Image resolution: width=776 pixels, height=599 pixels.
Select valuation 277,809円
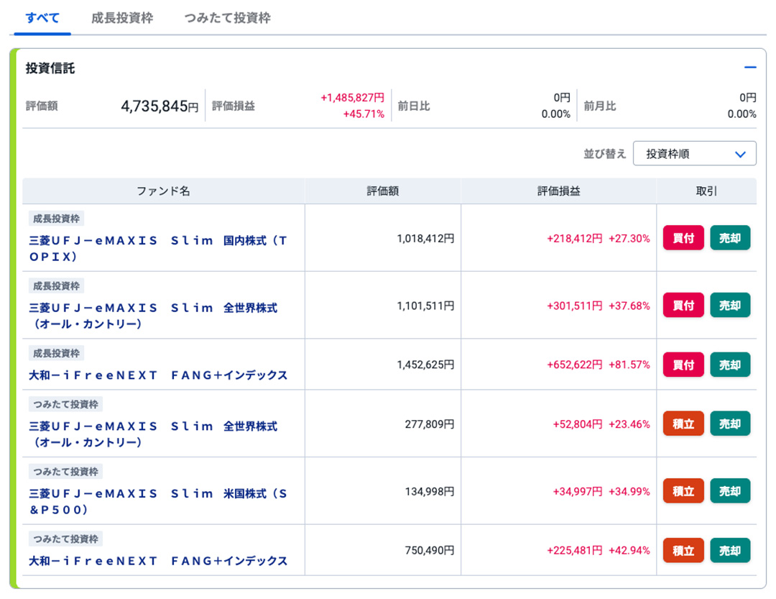tap(430, 424)
